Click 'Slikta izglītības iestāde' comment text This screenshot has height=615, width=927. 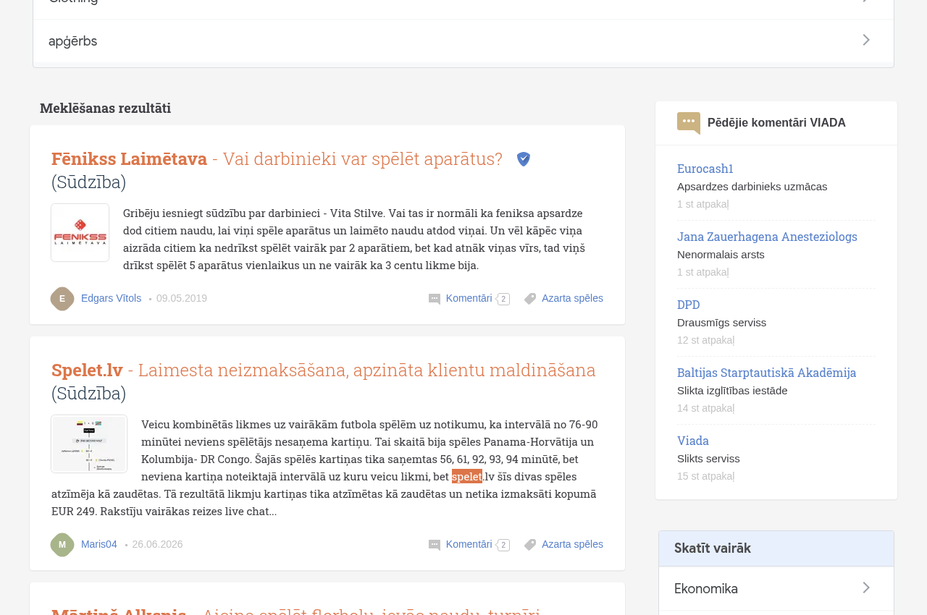[732, 391]
